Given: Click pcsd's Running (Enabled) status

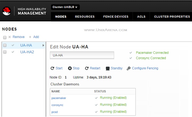Looking at the screenshot, I should pyautogui.click(x=113, y=112).
